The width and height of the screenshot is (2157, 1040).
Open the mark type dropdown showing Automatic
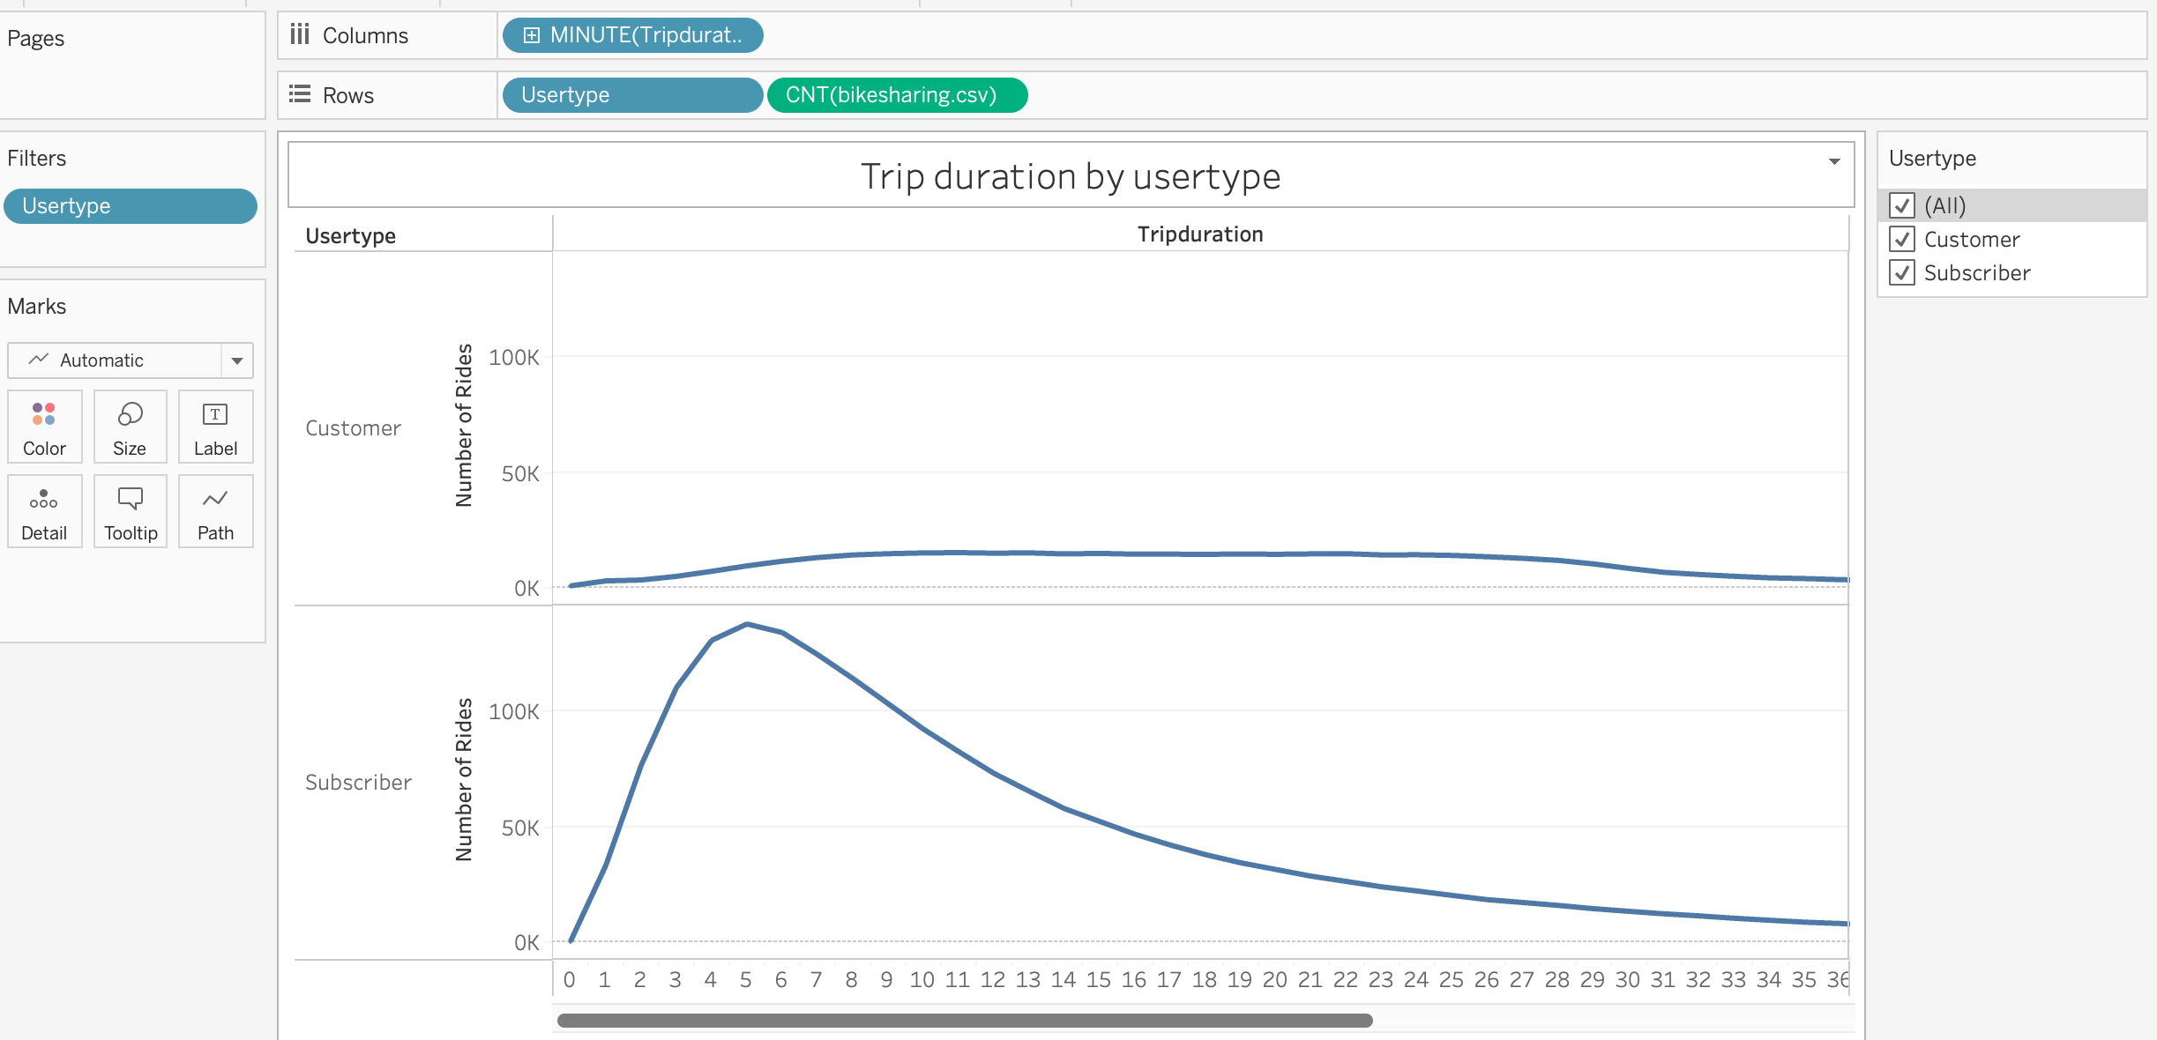coord(236,360)
